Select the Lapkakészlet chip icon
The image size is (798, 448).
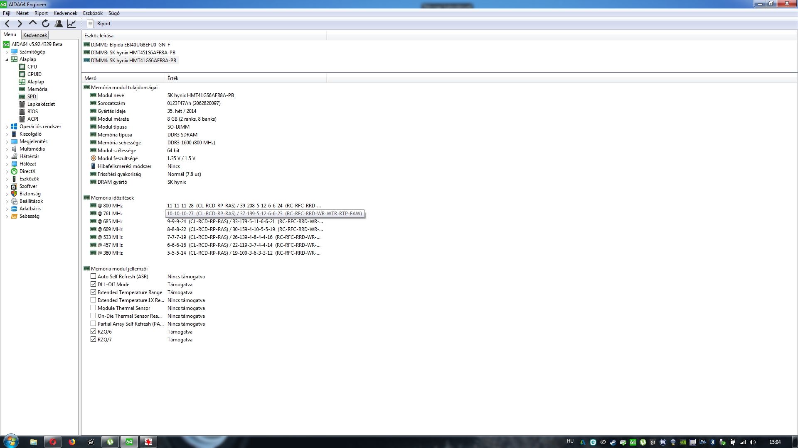(x=22, y=104)
